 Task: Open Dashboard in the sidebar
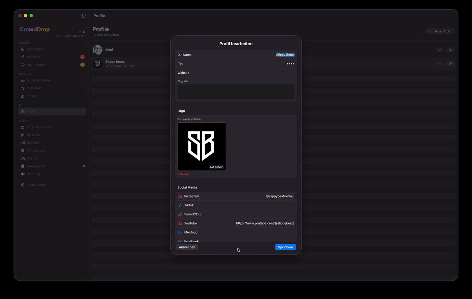pos(35,49)
